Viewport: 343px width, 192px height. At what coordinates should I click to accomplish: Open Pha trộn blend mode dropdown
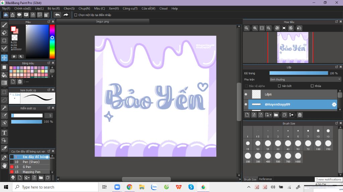pyautogui.click(x=305, y=80)
